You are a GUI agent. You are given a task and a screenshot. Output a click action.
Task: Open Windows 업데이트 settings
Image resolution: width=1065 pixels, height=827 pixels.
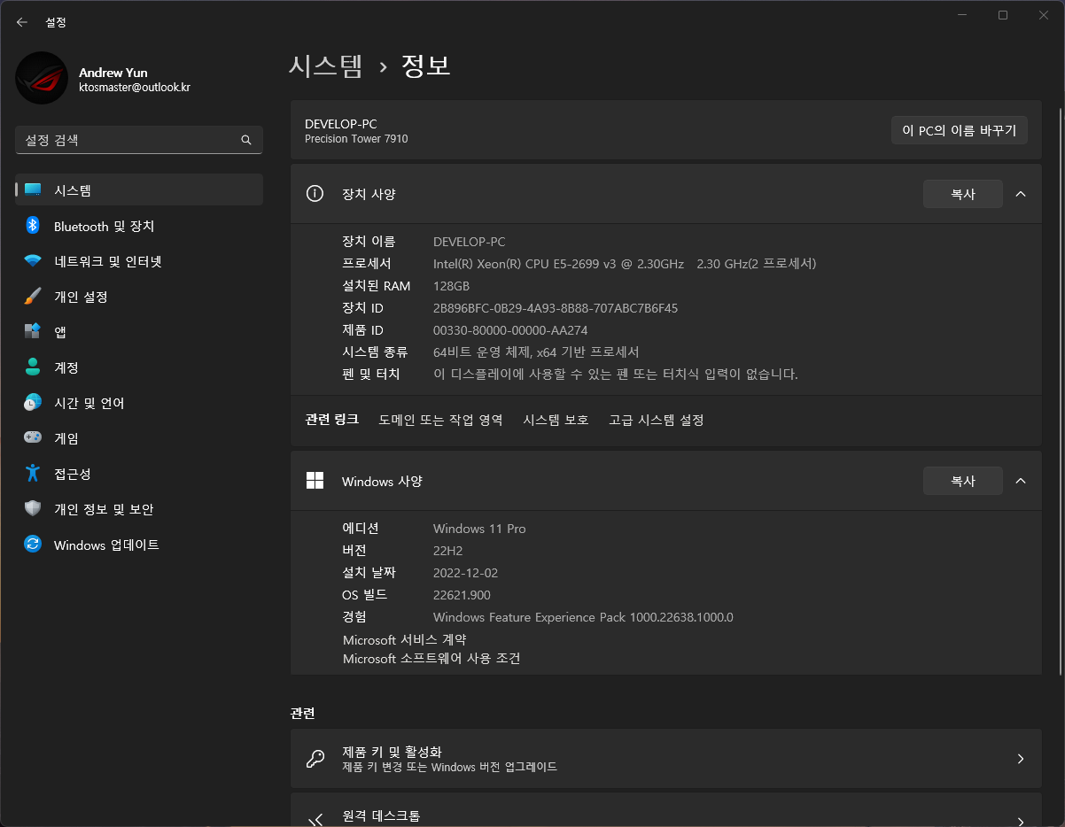tap(139, 545)
